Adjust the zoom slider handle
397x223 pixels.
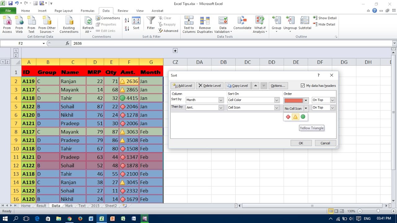[x=378, y=211]
